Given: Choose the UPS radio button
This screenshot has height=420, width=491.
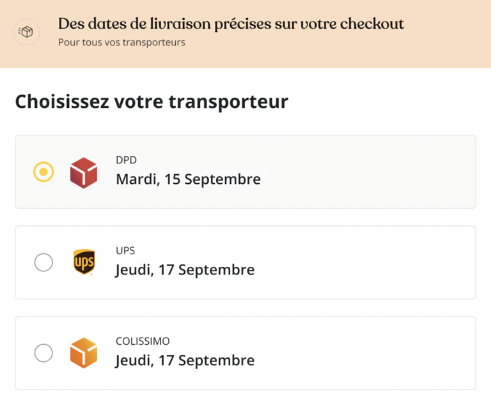Looking at the screenshot, I should click(x=43, y=262).
